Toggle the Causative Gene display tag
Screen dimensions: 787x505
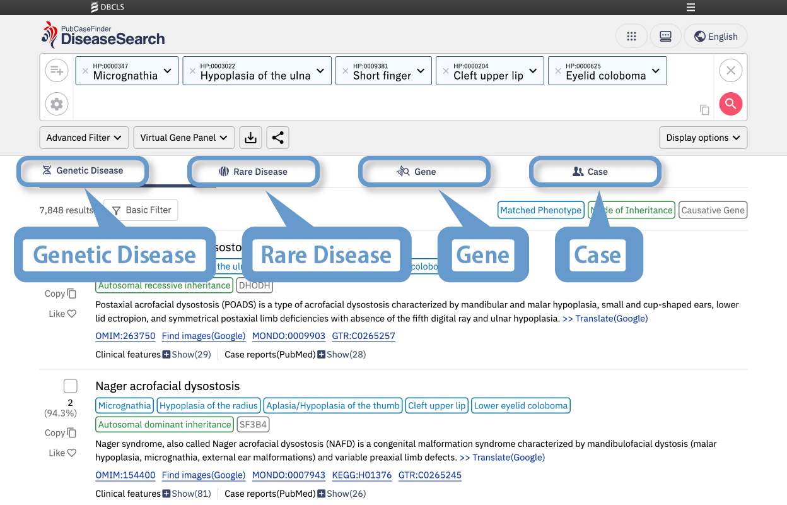(x=713, y=210)
